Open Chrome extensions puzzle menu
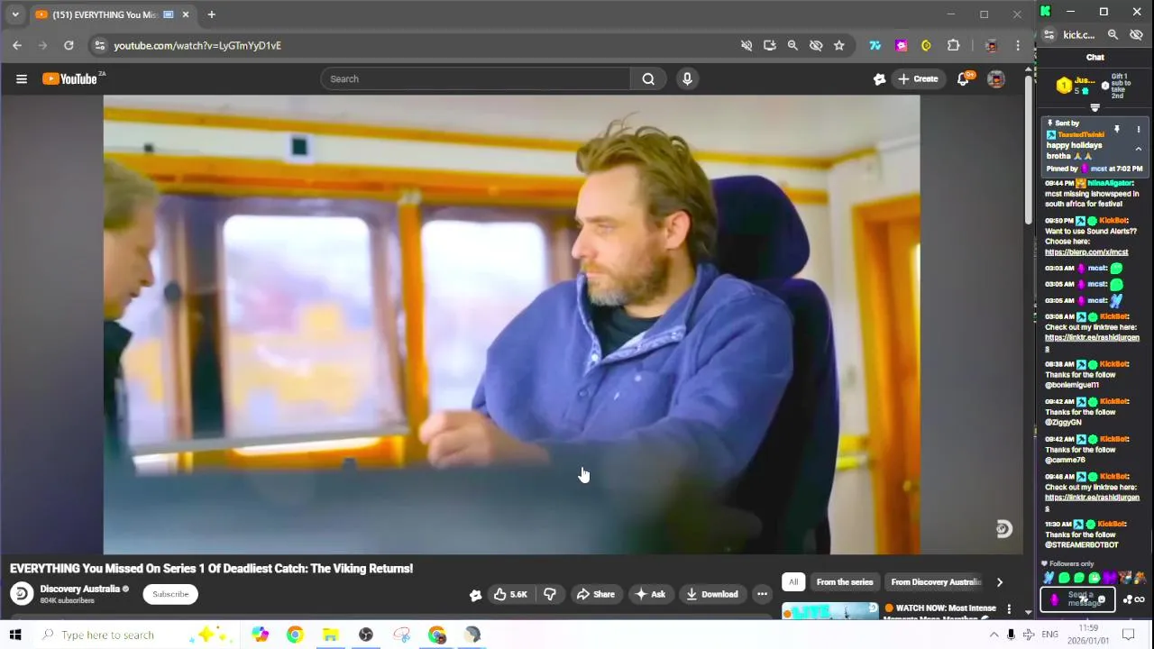The width and height of the screenshot is (1154, 649). click(953, 45)
